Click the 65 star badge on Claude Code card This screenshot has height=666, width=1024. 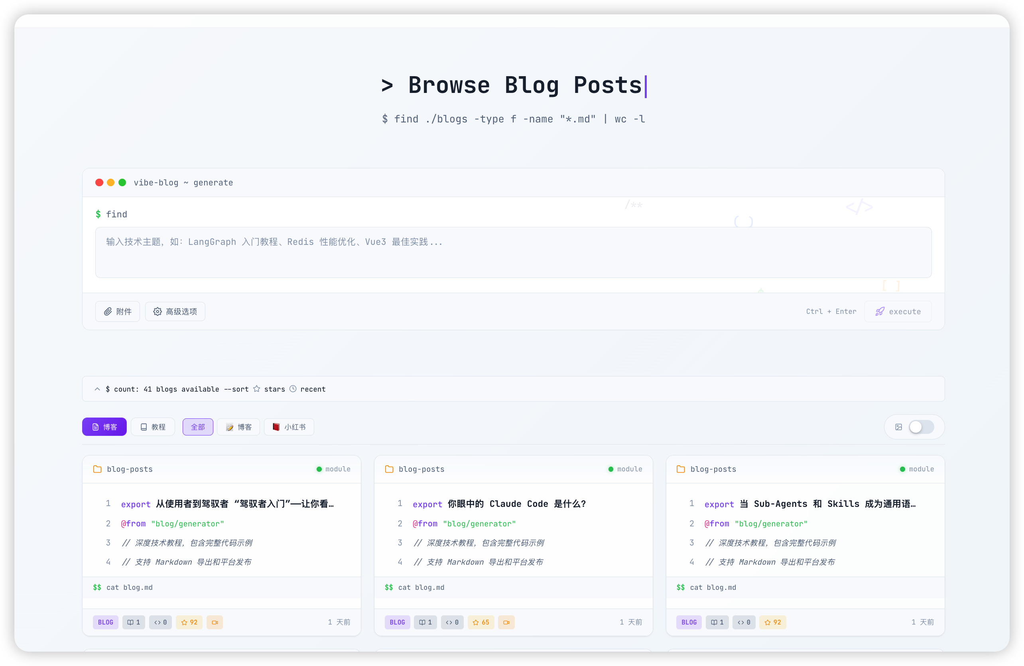click(x=481, y=622)
